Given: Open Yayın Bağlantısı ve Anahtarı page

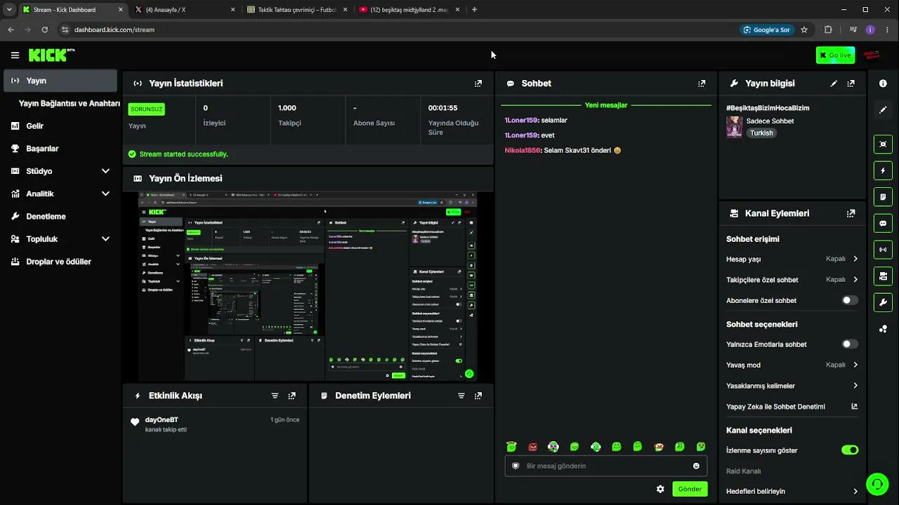Looking at the screenshot, I should click(x=70, y=103).
